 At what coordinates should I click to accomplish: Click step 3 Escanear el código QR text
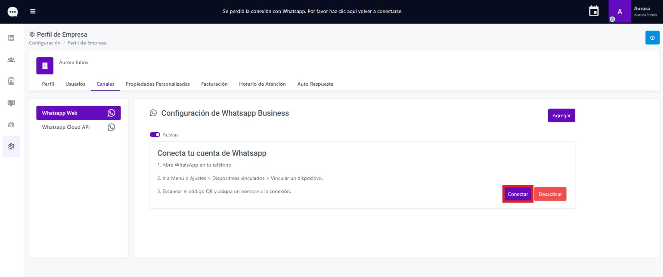[x=224, y=192]
